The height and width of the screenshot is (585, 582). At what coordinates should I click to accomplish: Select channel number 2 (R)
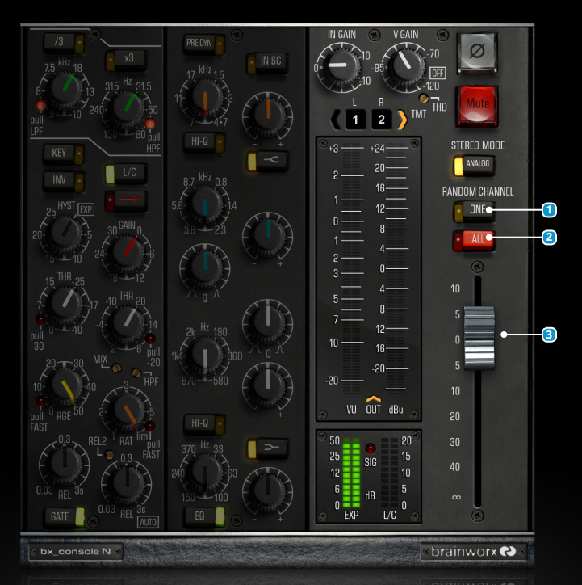[x=381, y=120]
